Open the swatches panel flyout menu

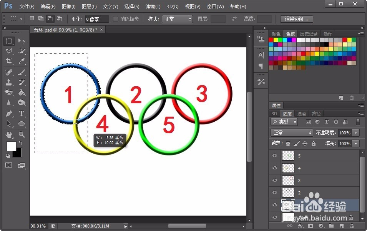[361, 34]
